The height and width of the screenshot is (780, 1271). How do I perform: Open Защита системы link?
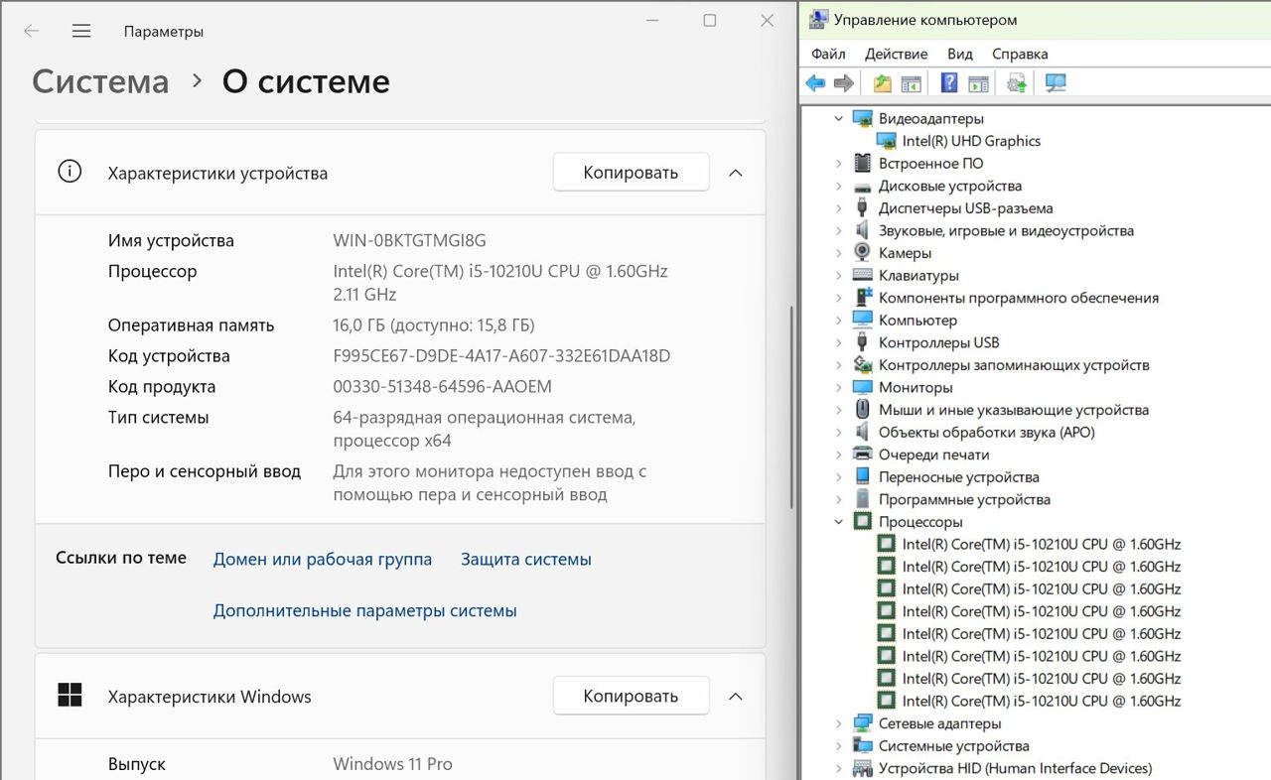526,560
